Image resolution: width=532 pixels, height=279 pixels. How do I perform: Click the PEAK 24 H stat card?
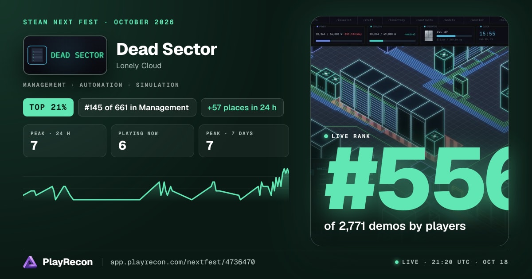coord(65,141)
